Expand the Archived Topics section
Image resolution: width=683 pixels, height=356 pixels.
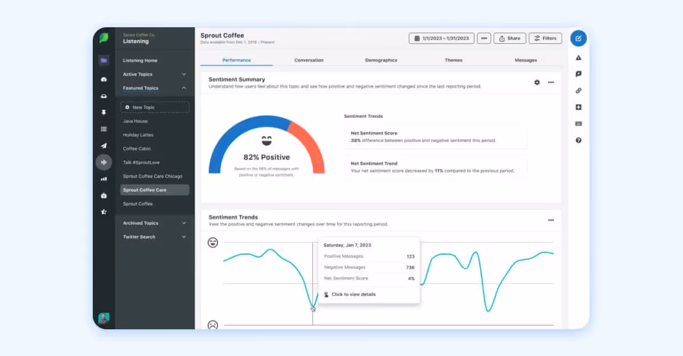point(183,223)
